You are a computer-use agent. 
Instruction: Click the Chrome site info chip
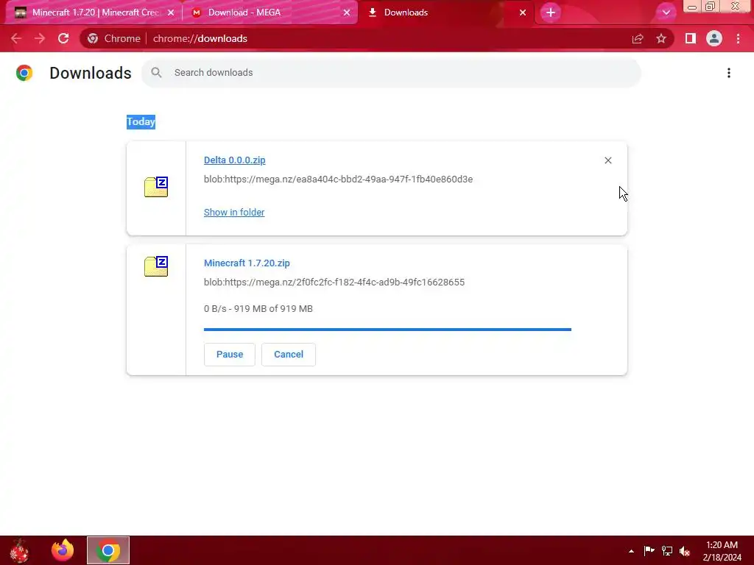click(x=114, y=38)
